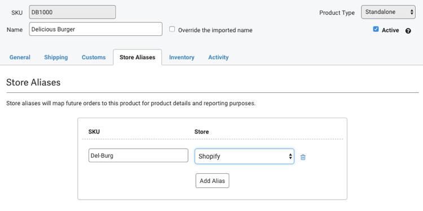Go to the Inventory tab

click(x=182, y=57)
